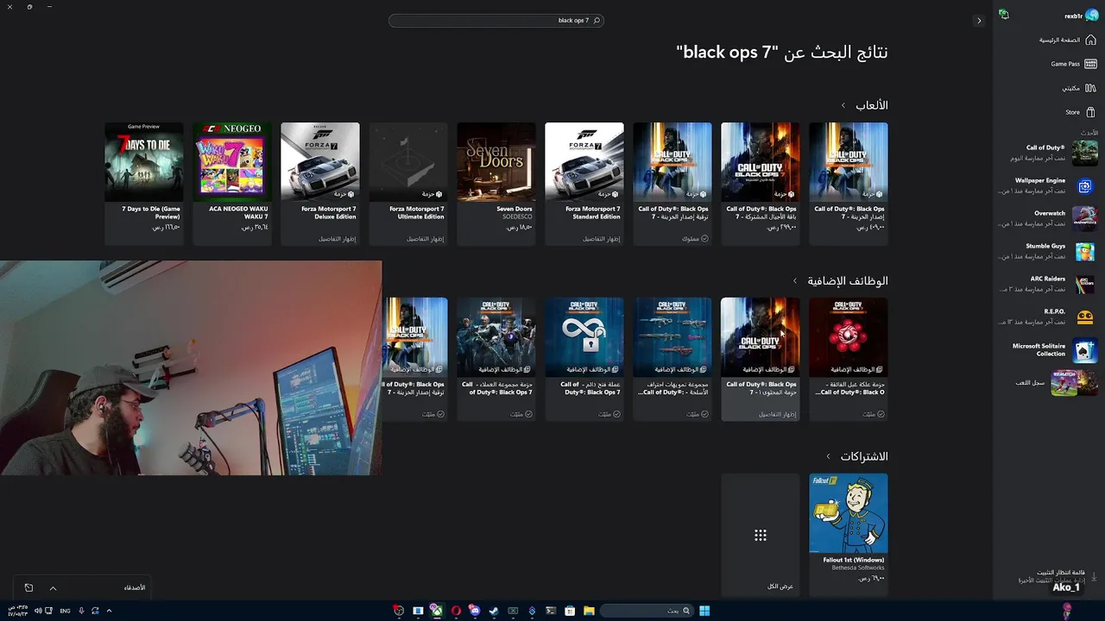Open Forza Motorsport 7 Standard Edition card

[584, 184]
